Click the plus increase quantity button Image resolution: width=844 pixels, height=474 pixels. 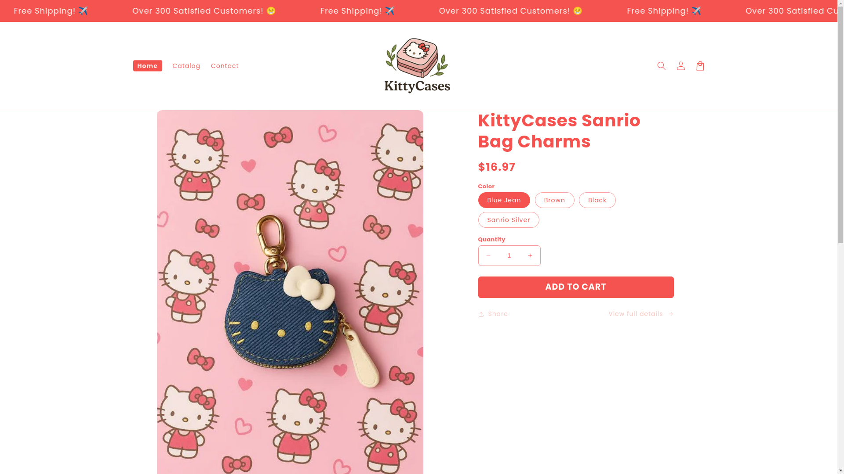530,255
